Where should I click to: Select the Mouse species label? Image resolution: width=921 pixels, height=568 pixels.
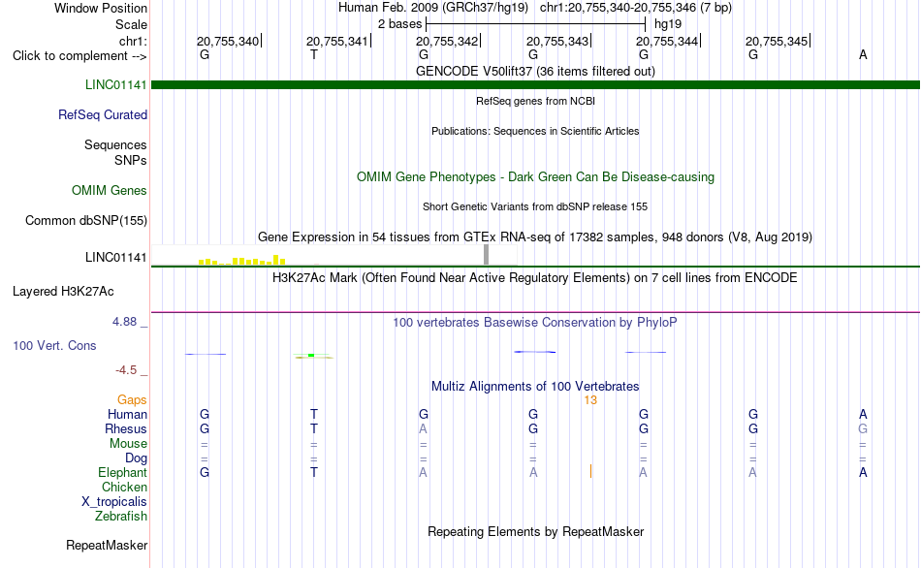coord(128,444)
